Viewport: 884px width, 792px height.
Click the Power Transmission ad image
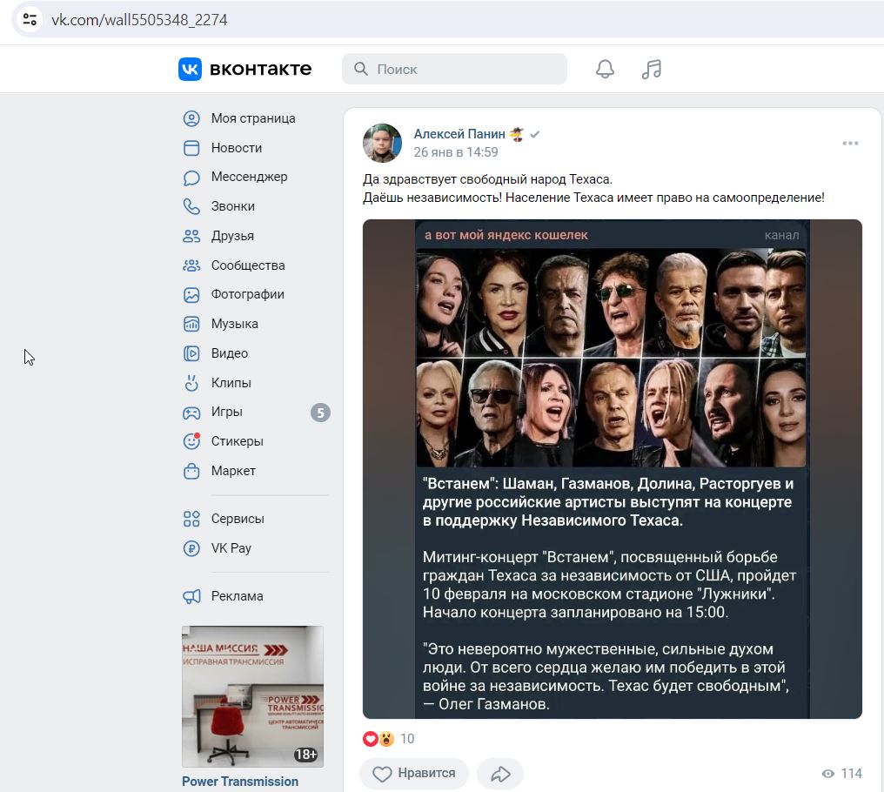pos(252,696)
